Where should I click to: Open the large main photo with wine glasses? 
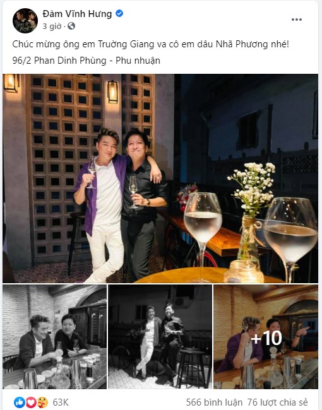(x=160, y=179)
